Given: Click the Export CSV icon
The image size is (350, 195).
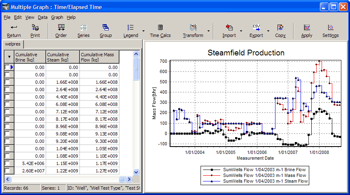Looking at the screenshot, I should coord(256,28).
